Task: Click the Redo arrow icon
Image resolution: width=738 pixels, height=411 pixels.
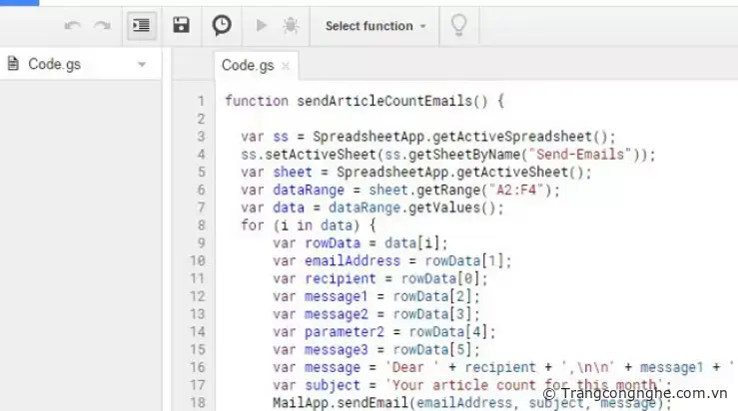Action: (102, 26)
